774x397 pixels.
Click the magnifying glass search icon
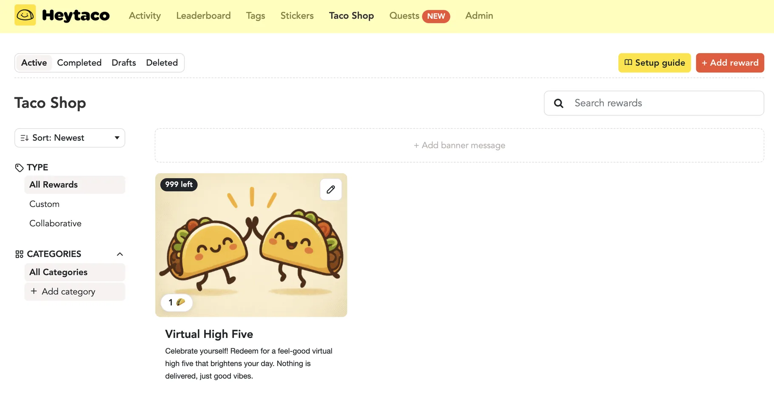click(x=559, y=103)
